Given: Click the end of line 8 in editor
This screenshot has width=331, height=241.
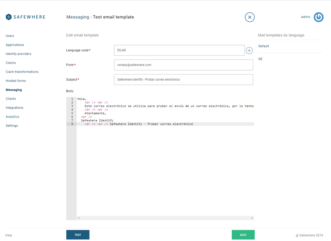Looking at the screenshot, I should (x=193, y=124).
